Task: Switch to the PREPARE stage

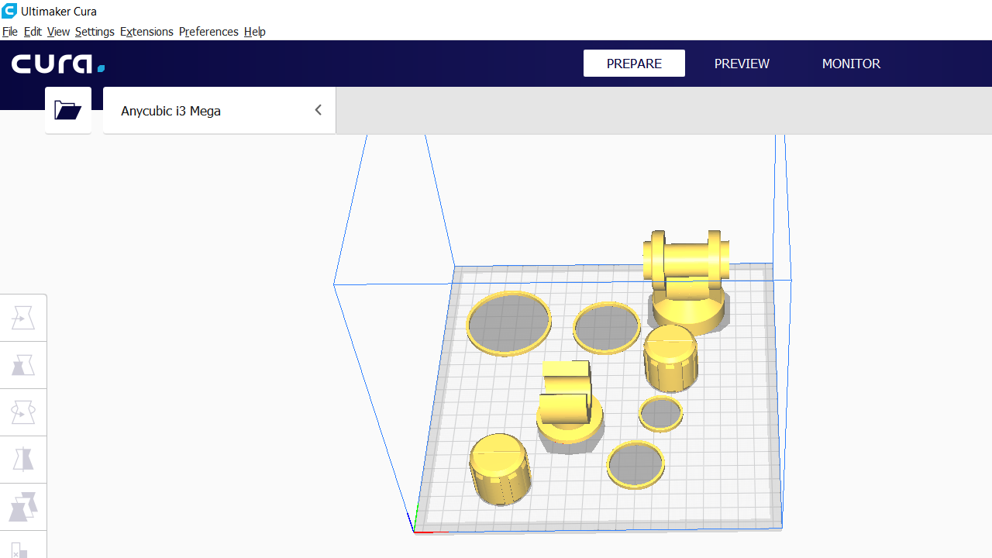Action: click(x=634, y=64)
